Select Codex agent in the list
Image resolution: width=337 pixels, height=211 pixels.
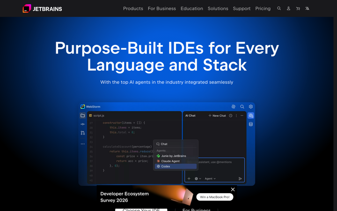[x=176, y=166]
